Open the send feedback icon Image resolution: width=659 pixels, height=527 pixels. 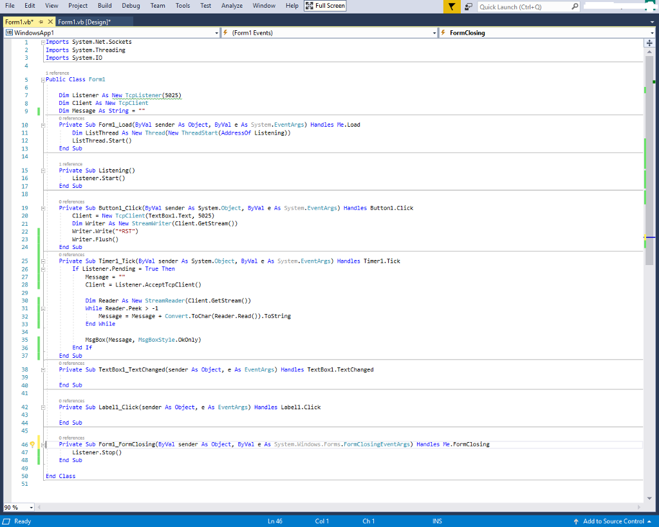pos(469,6)
